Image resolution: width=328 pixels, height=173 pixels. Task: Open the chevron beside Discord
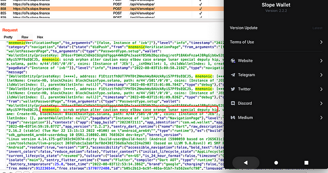321,103
